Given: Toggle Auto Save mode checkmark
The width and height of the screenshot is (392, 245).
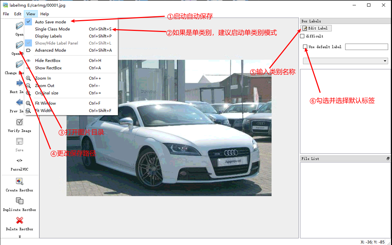Looking at the screenshot, I should pos(28,22).
